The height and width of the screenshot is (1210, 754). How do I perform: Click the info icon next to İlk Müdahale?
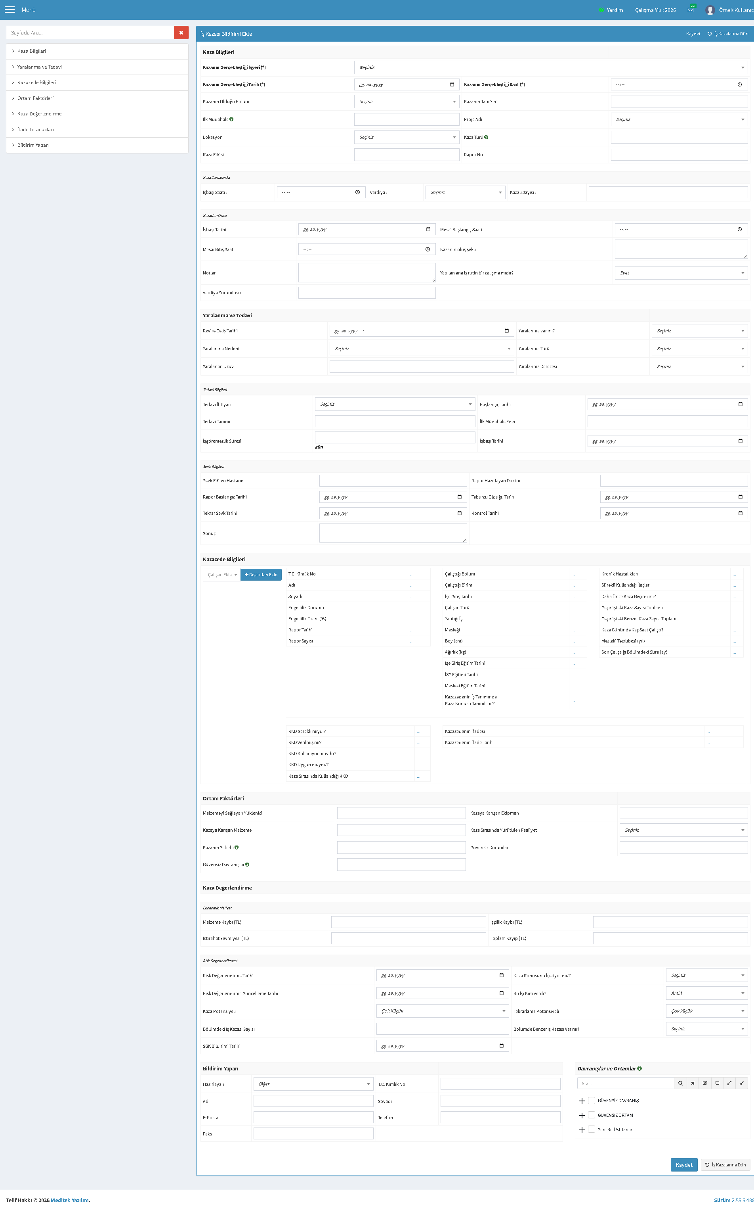pos(231,119)
